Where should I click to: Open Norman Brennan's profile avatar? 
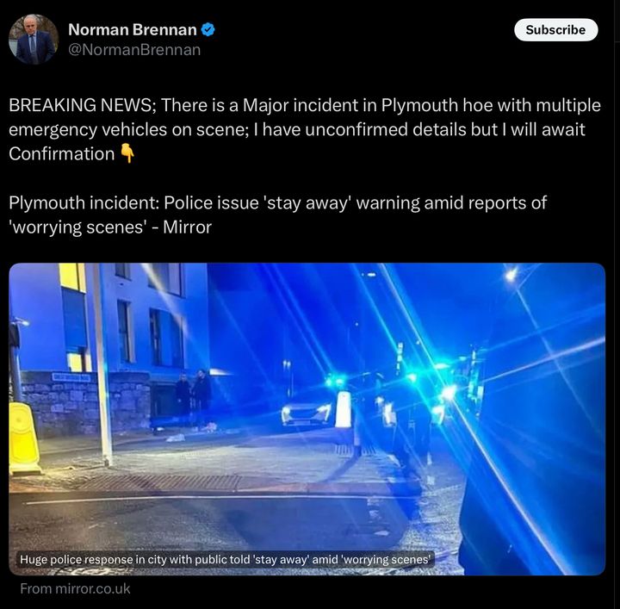34,39
